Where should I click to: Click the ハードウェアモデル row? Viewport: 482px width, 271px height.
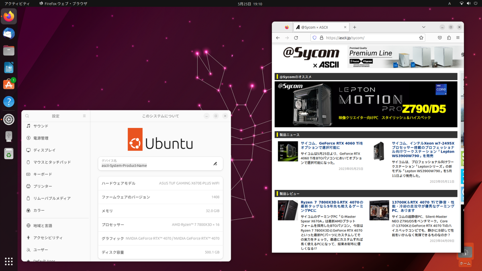(x=160, y=183)
